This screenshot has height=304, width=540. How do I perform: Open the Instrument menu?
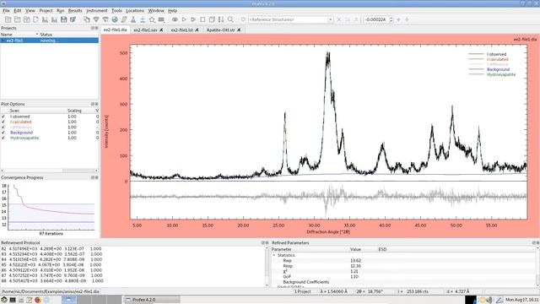[97, 11]
